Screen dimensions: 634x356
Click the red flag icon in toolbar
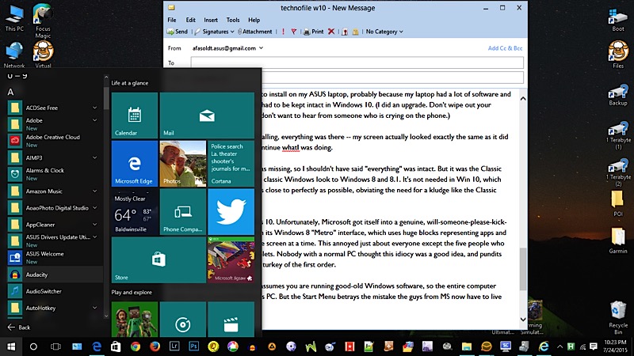pos(294,32)
